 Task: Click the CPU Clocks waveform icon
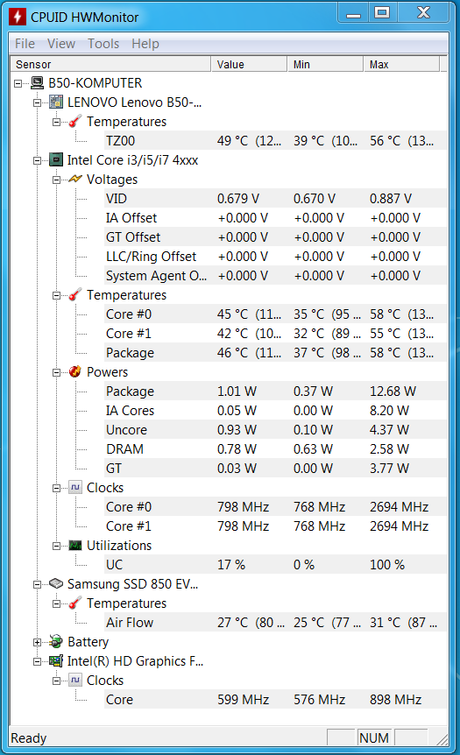pyautogui.click(x=75, y=487)
